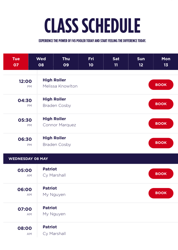Book My Nguyen's 6:00 AM Patriot class
The width and height of the screenshot is (178, 250).
pyautogui.click(x=161, y=193)
